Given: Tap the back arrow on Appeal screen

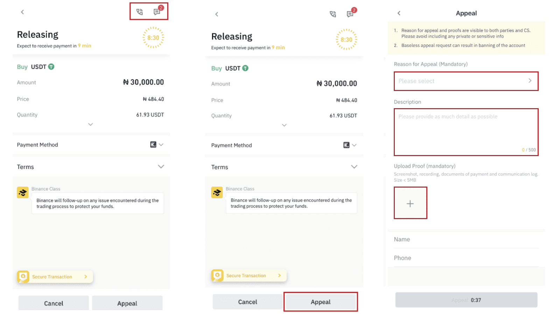Looking at the screenshot, I should tap(399, 13).
